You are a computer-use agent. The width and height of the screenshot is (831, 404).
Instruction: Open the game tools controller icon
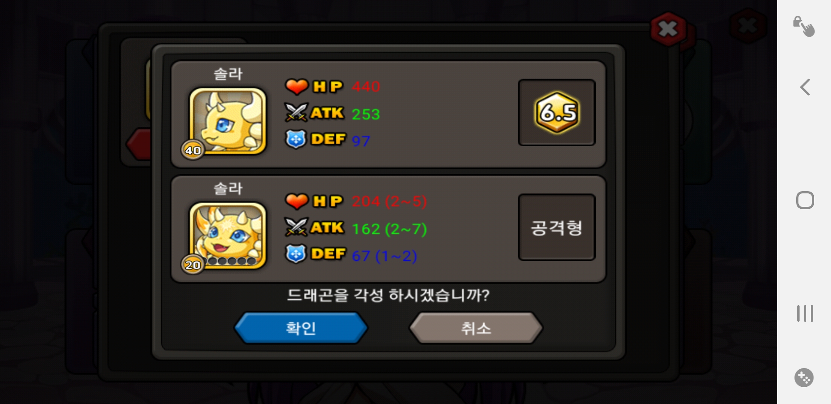pyautogui.click(x=804, y=377)
